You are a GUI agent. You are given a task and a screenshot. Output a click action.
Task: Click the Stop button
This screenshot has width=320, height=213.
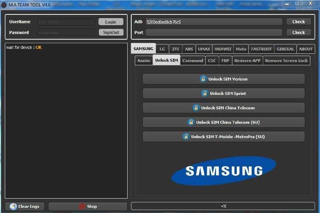(x=88, y=206)
